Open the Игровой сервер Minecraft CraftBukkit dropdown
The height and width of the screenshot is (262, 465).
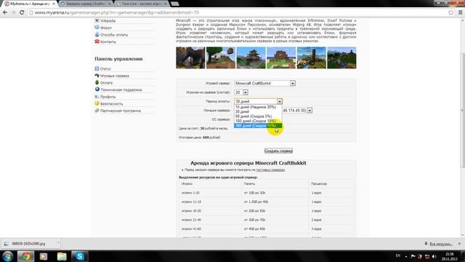[x=264, y=83]
